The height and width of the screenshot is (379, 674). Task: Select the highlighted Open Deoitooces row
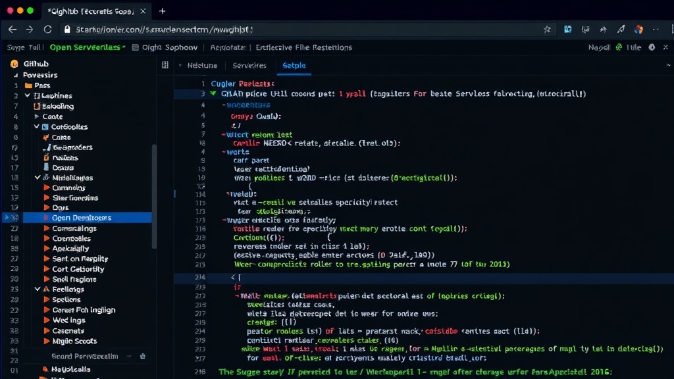coord(88,218)
